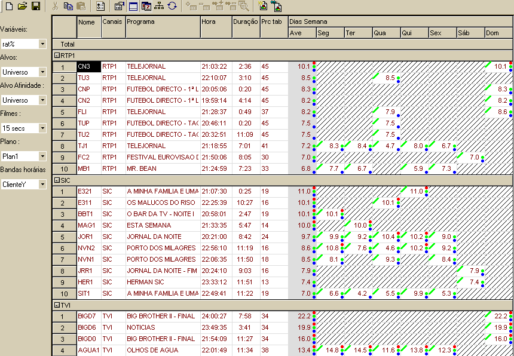Click the ESTA SEMANA programme cell
The width and height of the screenshot is (514, 356).
click(163, 225)
